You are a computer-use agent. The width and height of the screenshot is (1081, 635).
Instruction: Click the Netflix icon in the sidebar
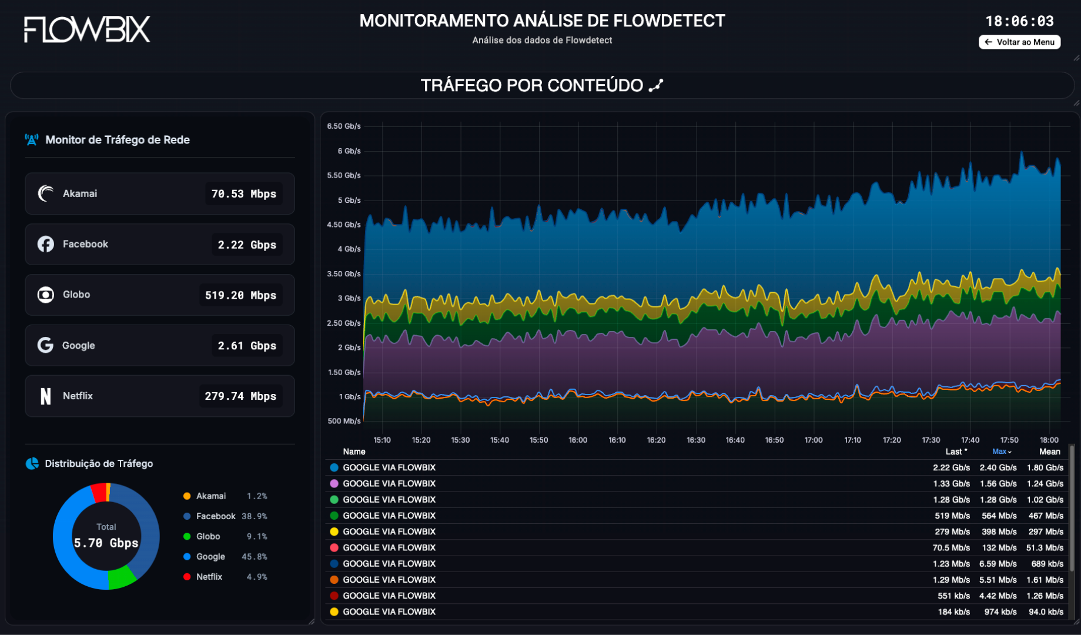(46, 396)
